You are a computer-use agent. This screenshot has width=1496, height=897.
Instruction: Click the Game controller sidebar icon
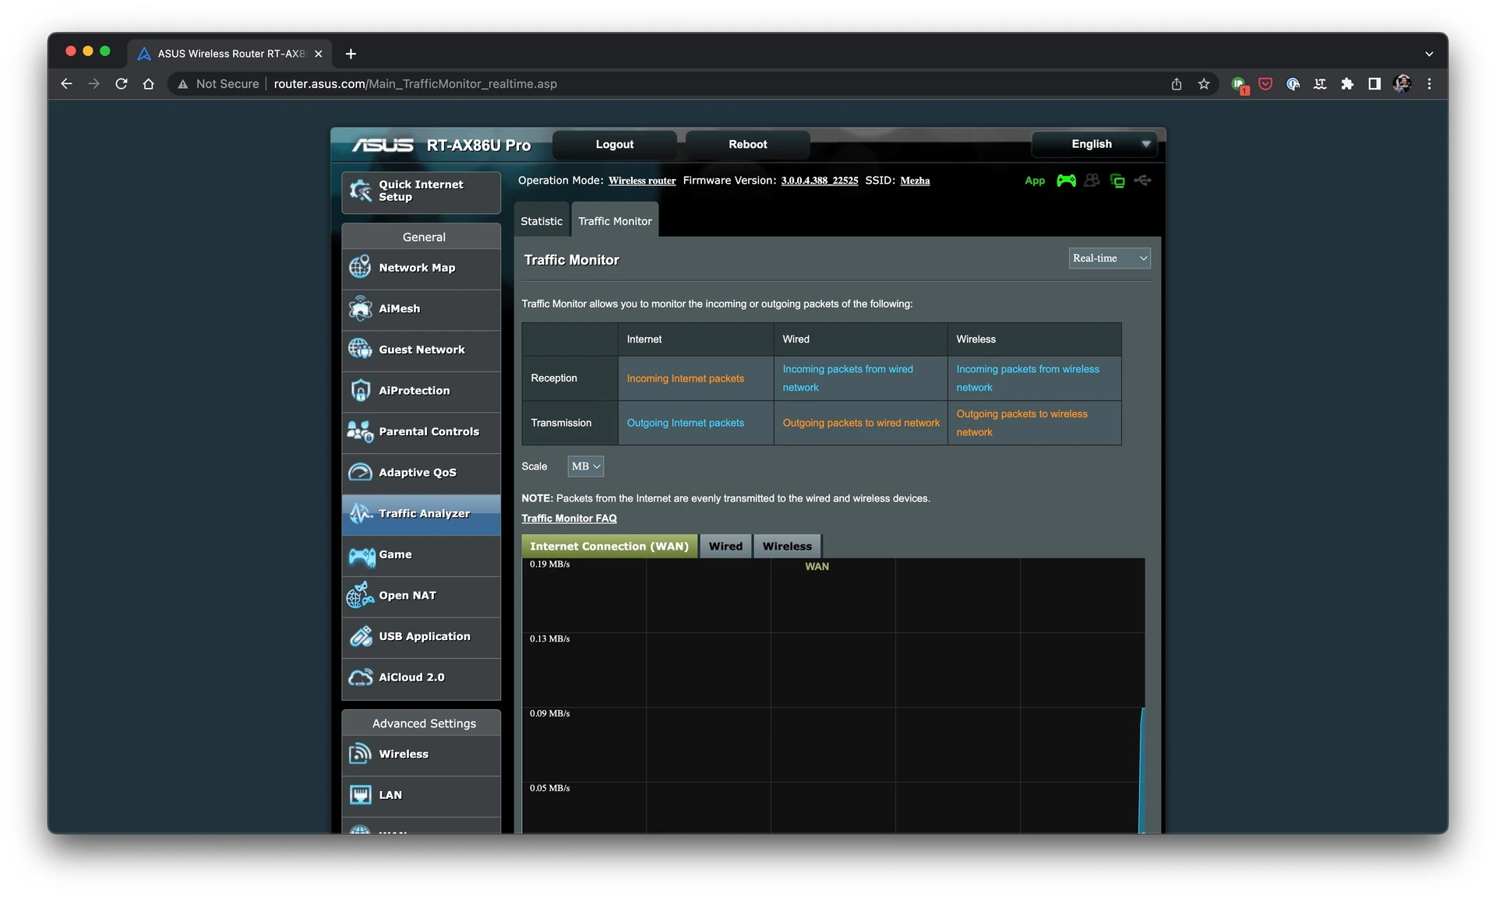(362, 555)
